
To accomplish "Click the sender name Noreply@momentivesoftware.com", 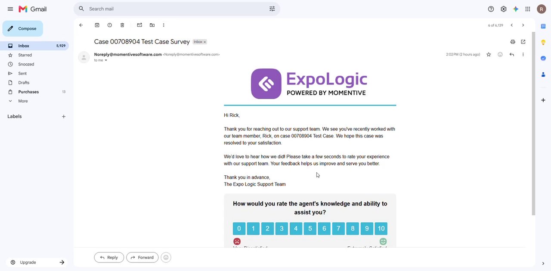I will tap(128, 54).
